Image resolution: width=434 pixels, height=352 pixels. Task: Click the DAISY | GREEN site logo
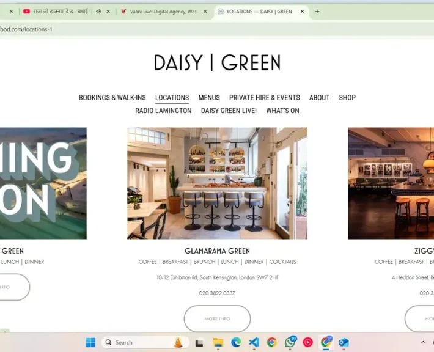pyautogui.click(x=217, y=62)
